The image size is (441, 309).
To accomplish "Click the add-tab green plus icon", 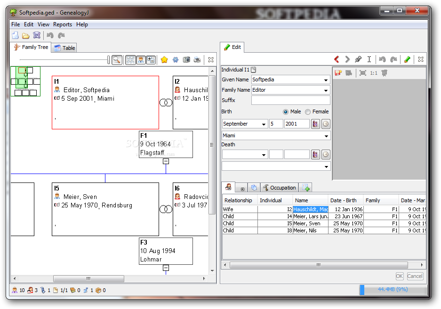I will click(305, 188).
